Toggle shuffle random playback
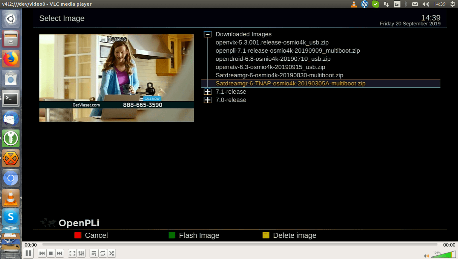 tap(111, 253)
